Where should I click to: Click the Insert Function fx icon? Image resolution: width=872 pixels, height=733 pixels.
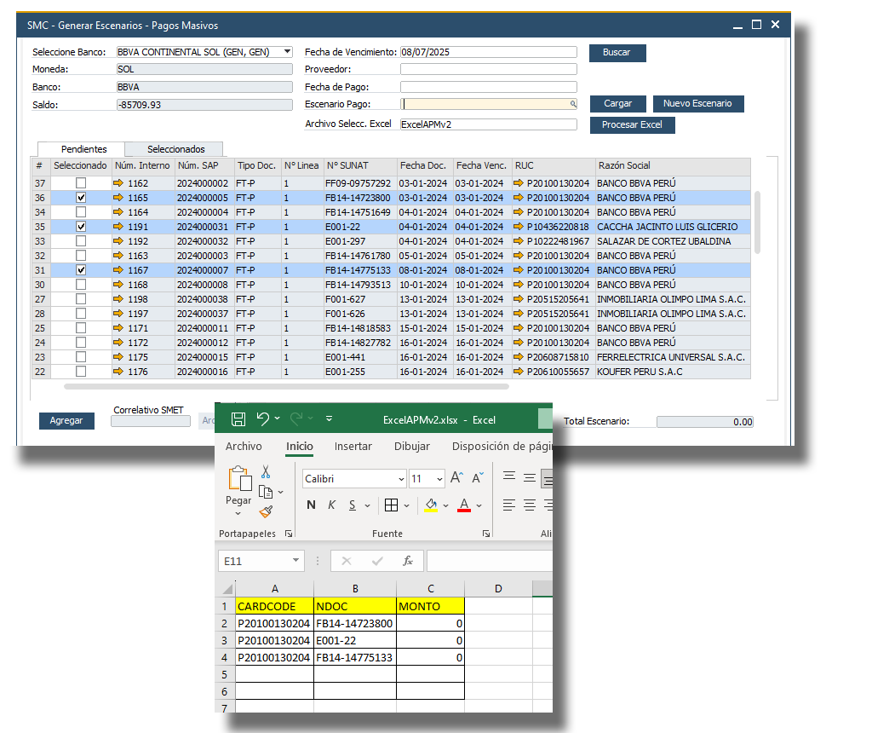(x=408, y=561)
